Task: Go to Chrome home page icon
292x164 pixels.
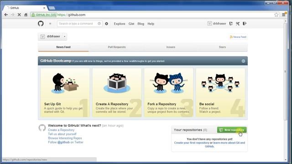Action: pyautogui.click(x=26, y=15)
